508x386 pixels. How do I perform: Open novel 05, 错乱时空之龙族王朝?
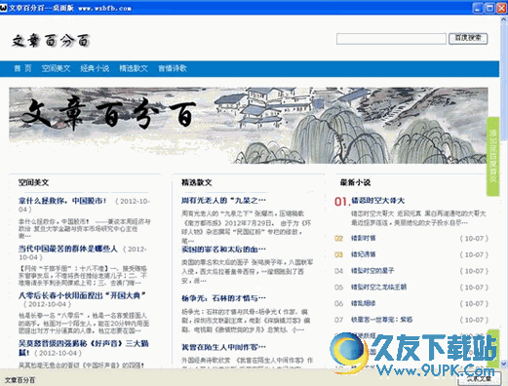pyautogui.click(x=378, y=287)
